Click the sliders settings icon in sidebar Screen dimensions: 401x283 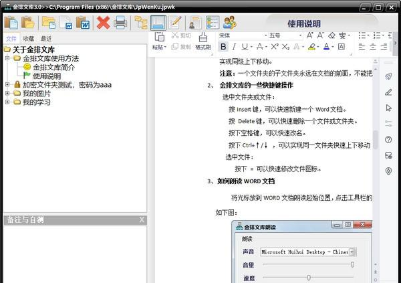click(x=388, y=124)
